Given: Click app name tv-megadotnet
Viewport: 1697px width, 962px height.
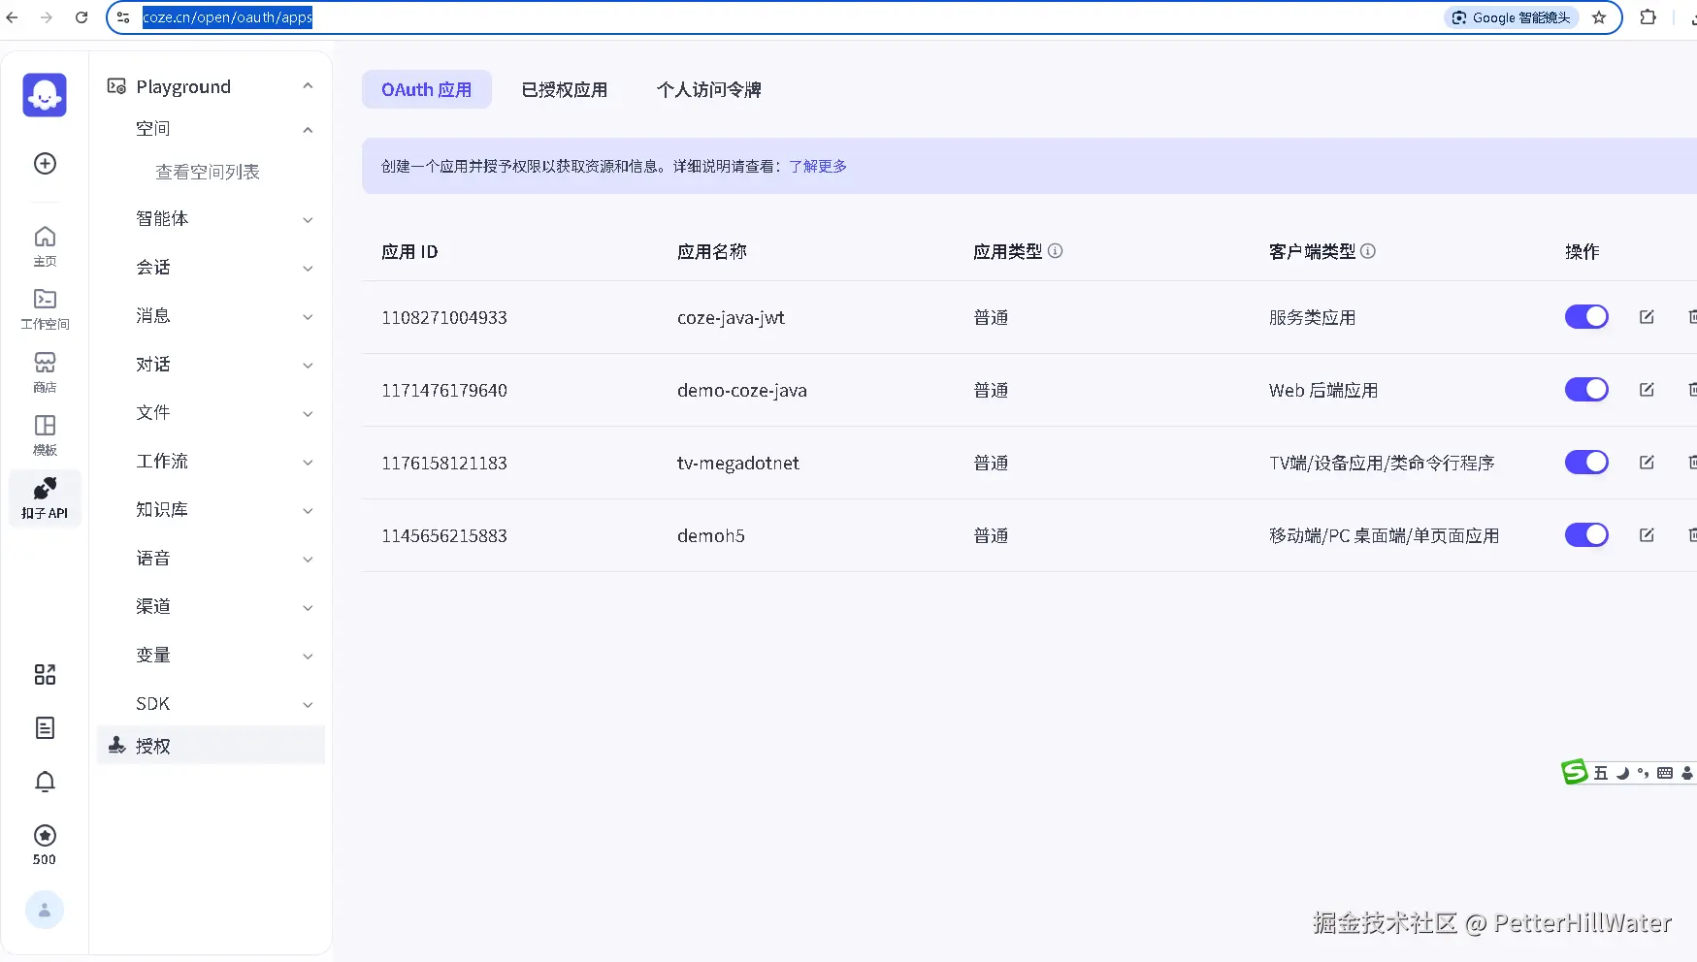Looking at the screenshot, I should tap(738, 464).
